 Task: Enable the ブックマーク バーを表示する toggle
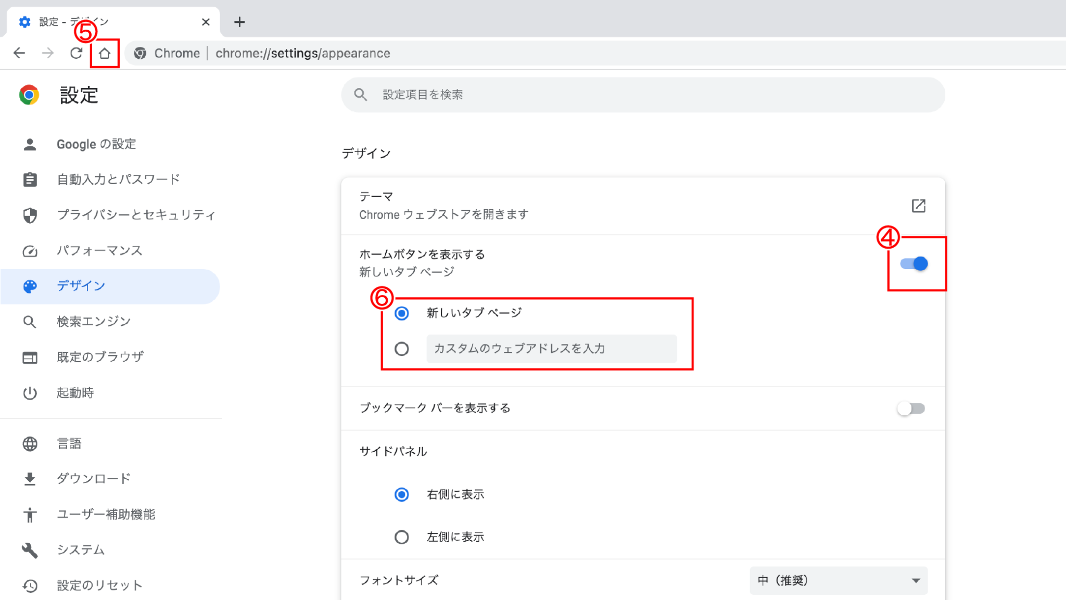pyautogui.click(x=911, y=408)
